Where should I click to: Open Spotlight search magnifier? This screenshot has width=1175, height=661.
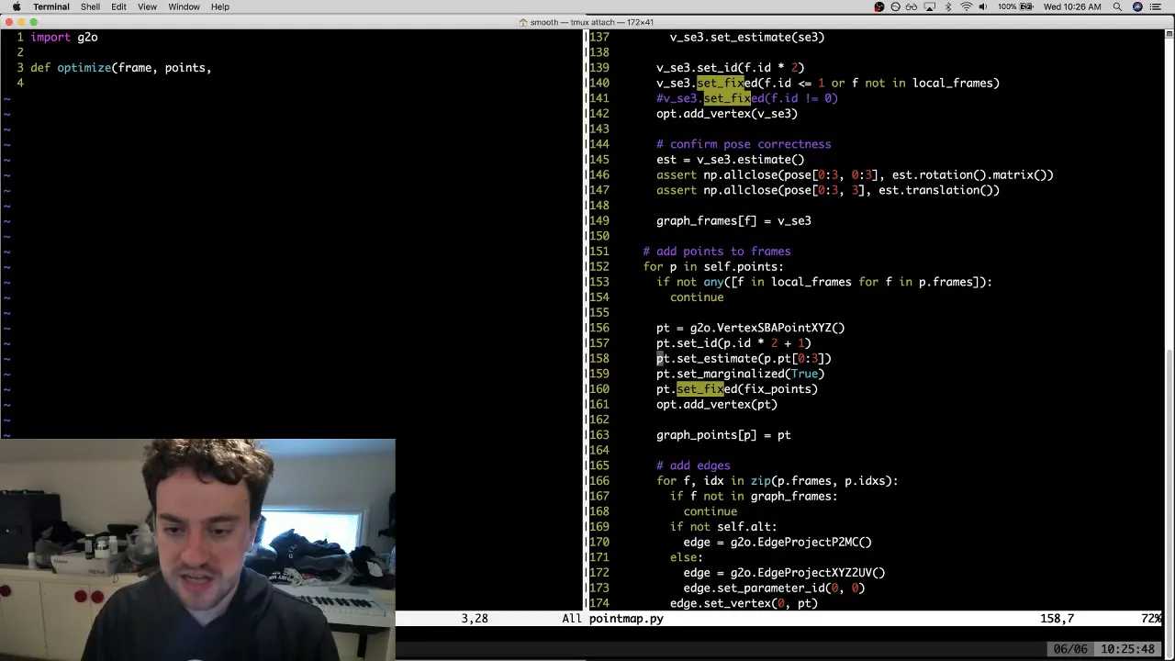tap(1117, 6)
